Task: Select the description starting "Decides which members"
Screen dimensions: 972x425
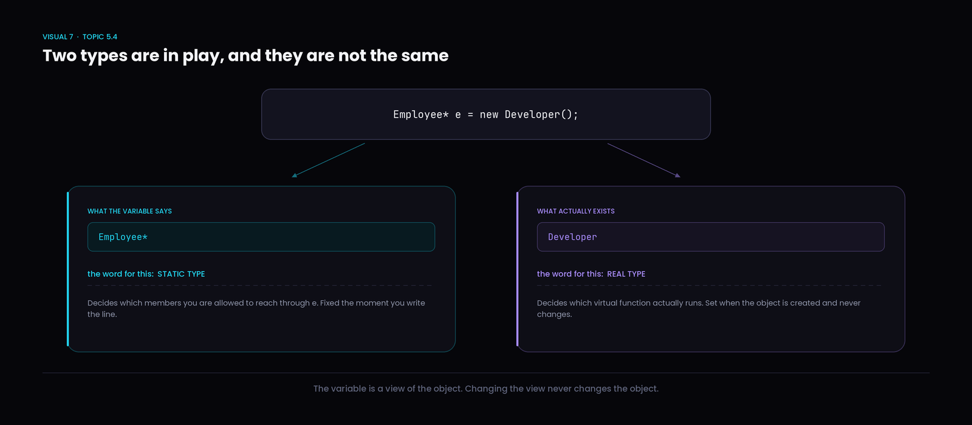Action: point(256,308)
